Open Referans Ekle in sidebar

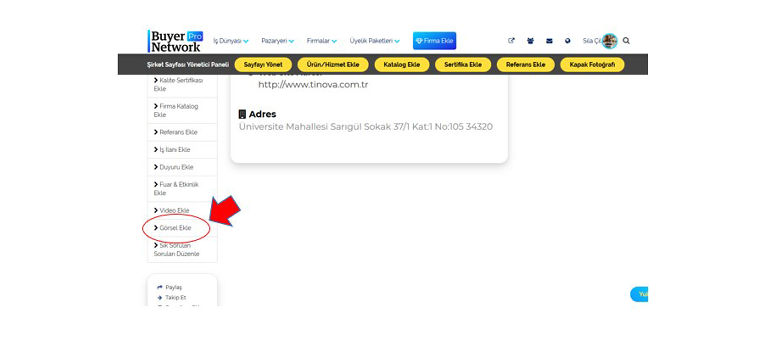(x=182, y=132)
